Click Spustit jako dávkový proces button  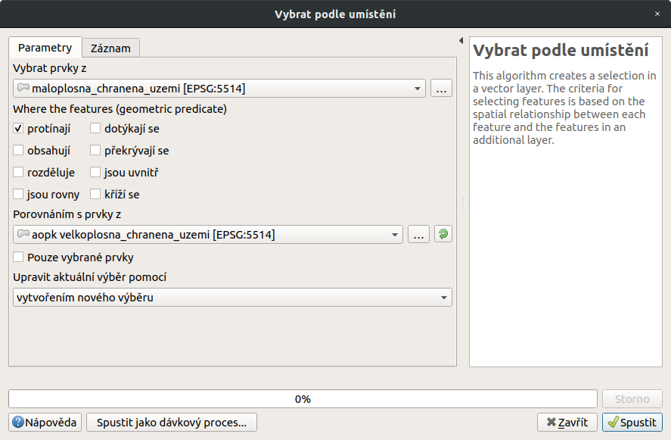coord(172,422)
